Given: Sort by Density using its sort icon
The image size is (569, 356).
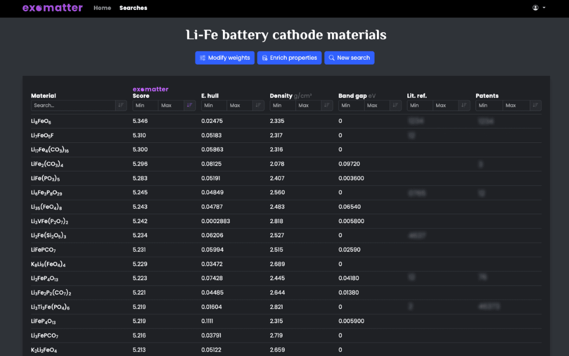Looking at the screenshot, I should 327,105.
